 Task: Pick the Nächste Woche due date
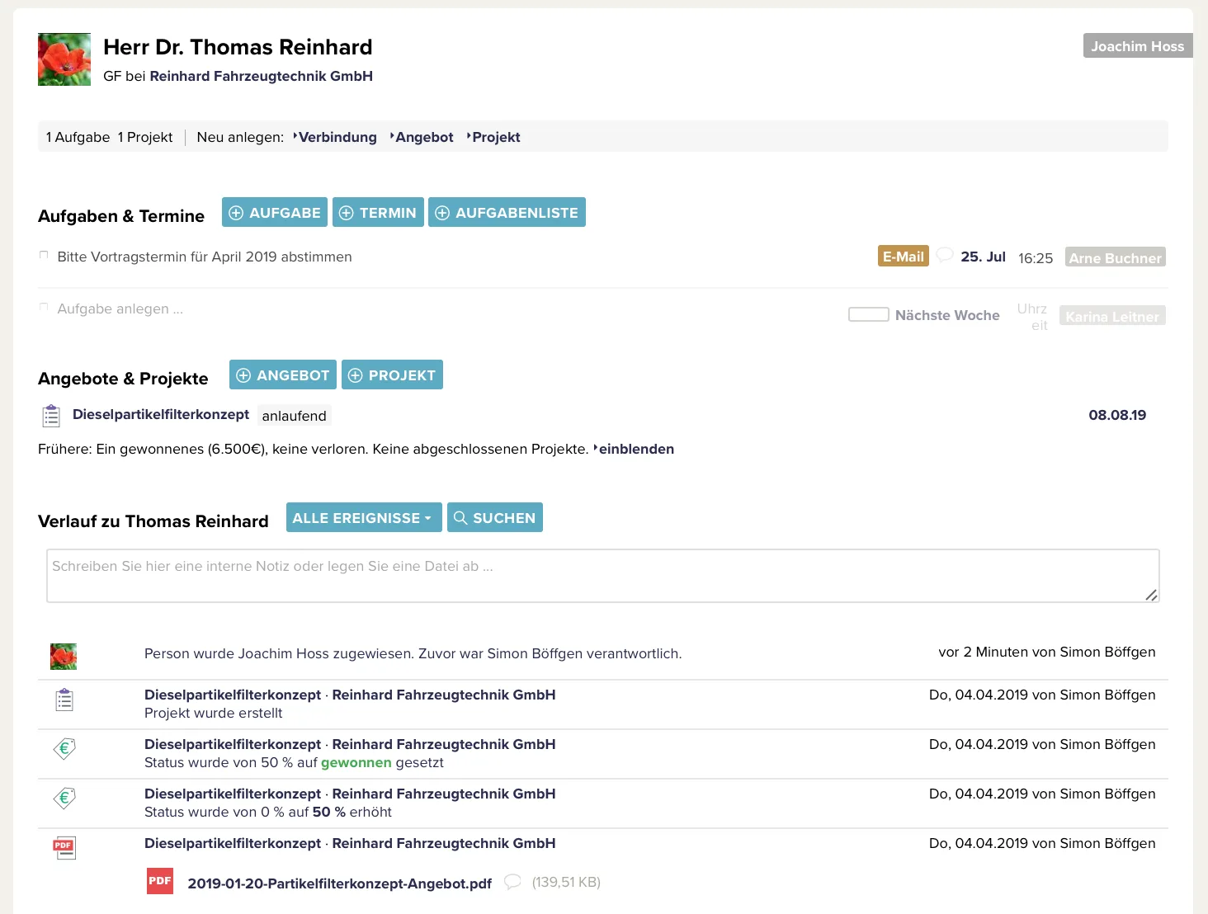coord(947,315)
